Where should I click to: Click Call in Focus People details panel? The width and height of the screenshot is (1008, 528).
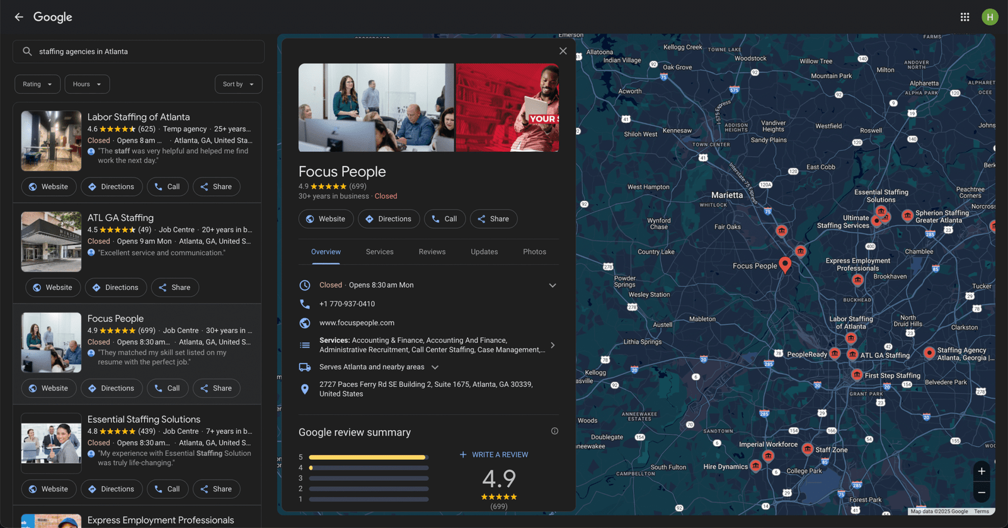coord(445,219)
